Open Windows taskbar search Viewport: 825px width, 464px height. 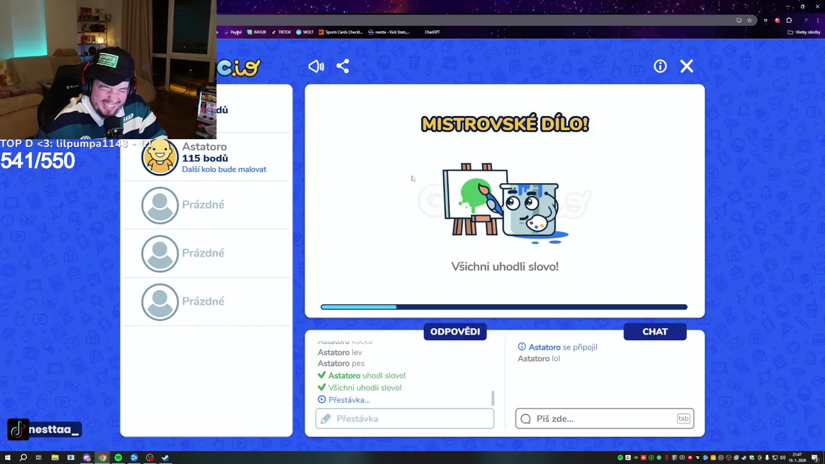(23, 458)
